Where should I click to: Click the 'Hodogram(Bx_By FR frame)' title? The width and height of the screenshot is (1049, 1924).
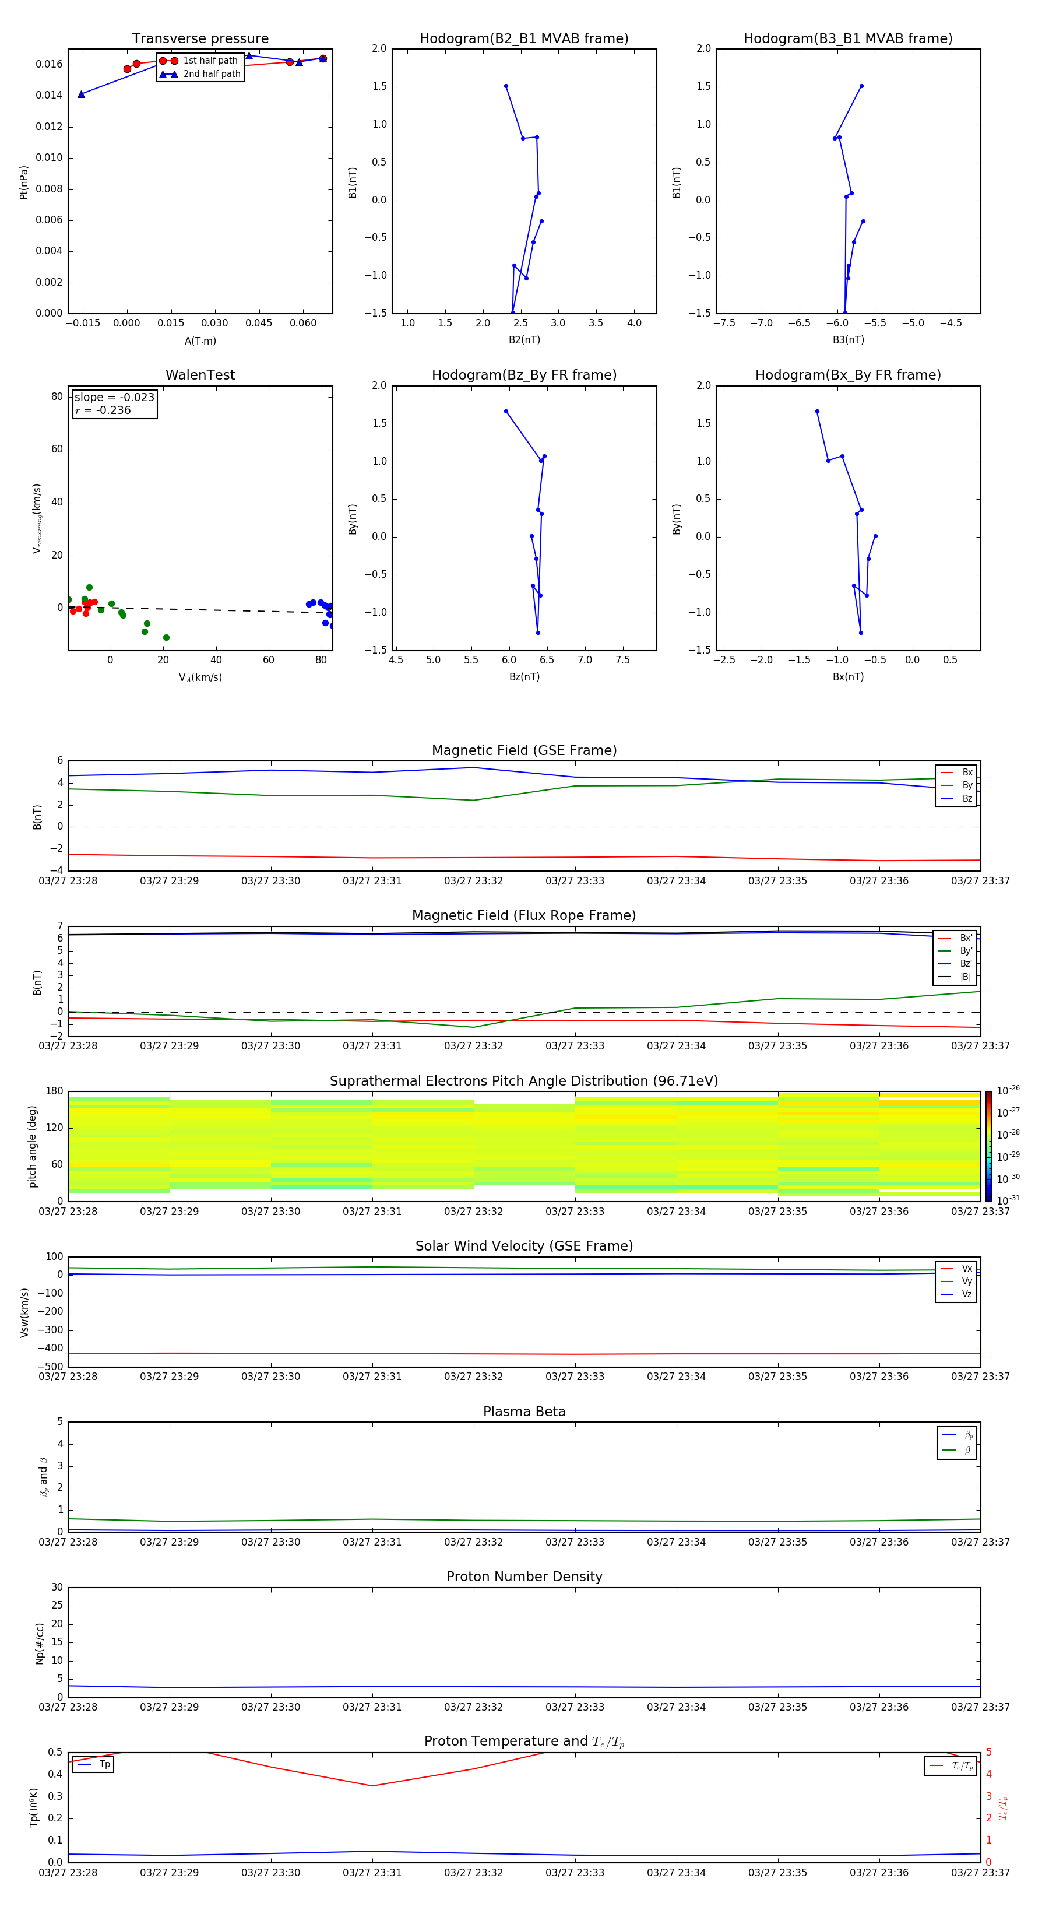847,375
